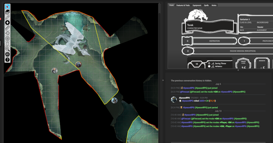273x143 pixels.
Task: Edit the Barbarian 3 class & level field
Action: point(248,19)
